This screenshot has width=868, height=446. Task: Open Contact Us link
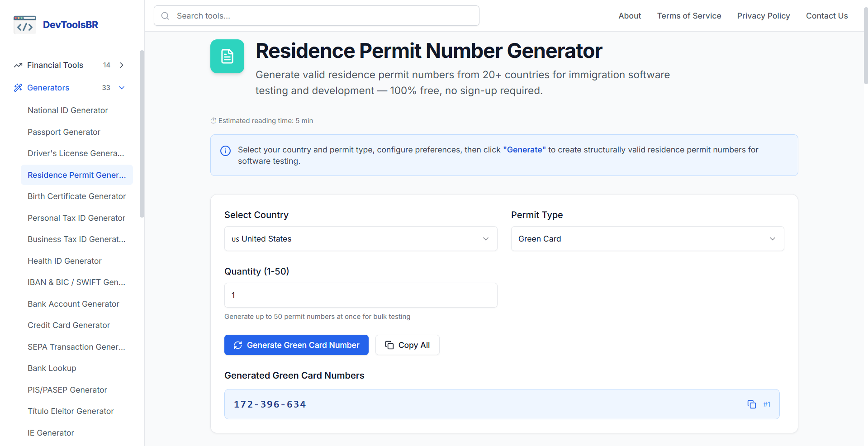[x=826, y=16]
